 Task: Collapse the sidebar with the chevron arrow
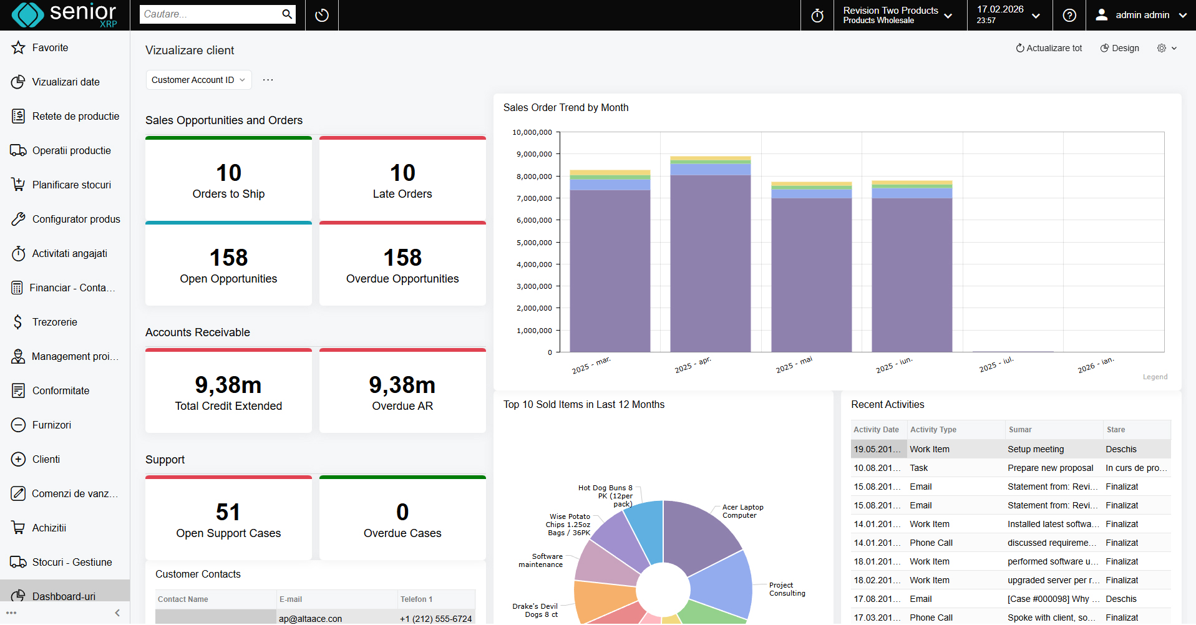coord(117,613)
